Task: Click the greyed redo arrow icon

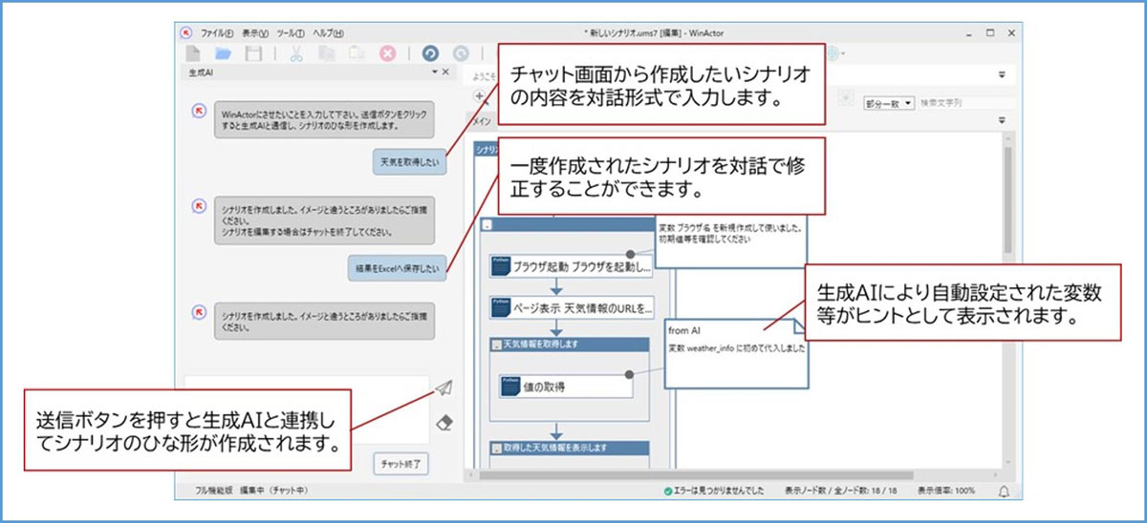Action: 461,53
